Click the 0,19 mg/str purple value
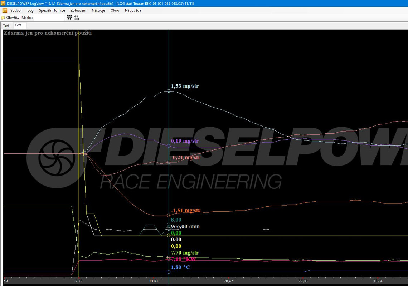Screen dimensions: 408x286 pos(185,141)
